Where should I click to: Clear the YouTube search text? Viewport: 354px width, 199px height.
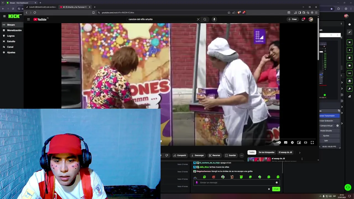tap(198, 19)
